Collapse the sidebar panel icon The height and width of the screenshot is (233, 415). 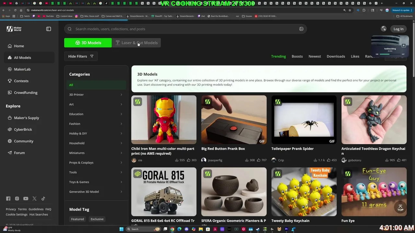pos(49,29)
